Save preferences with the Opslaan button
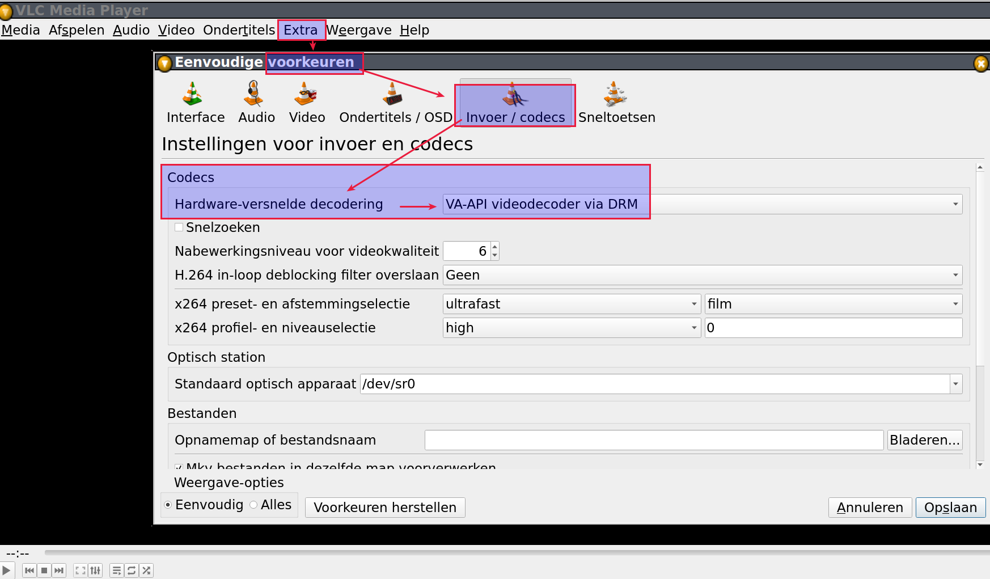Screen dimensions: 990x579 click(950, 508)
